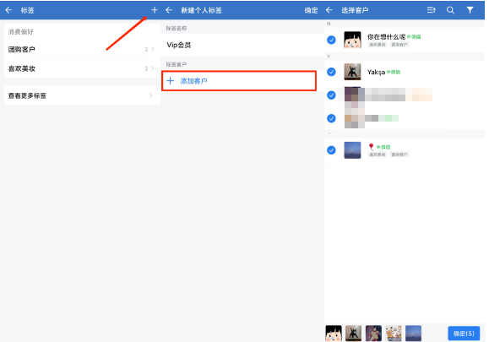Go back from 选择客户 screen

(x=329, y=10)
